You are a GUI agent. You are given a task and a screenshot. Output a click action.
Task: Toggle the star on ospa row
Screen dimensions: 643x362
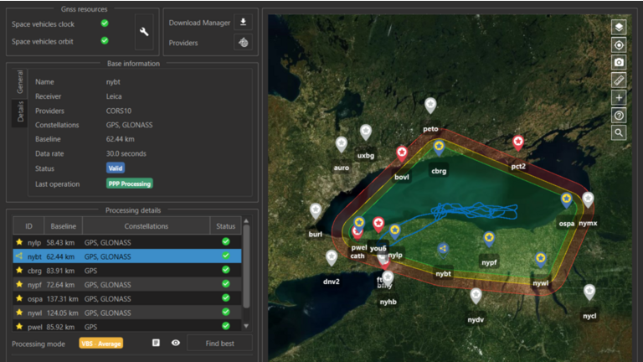tap(18, 298)
